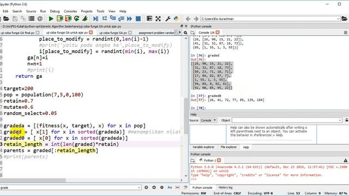Open editor options magnifier icon
The width and height of the screenshot is (349, 196).
(185, 33)
